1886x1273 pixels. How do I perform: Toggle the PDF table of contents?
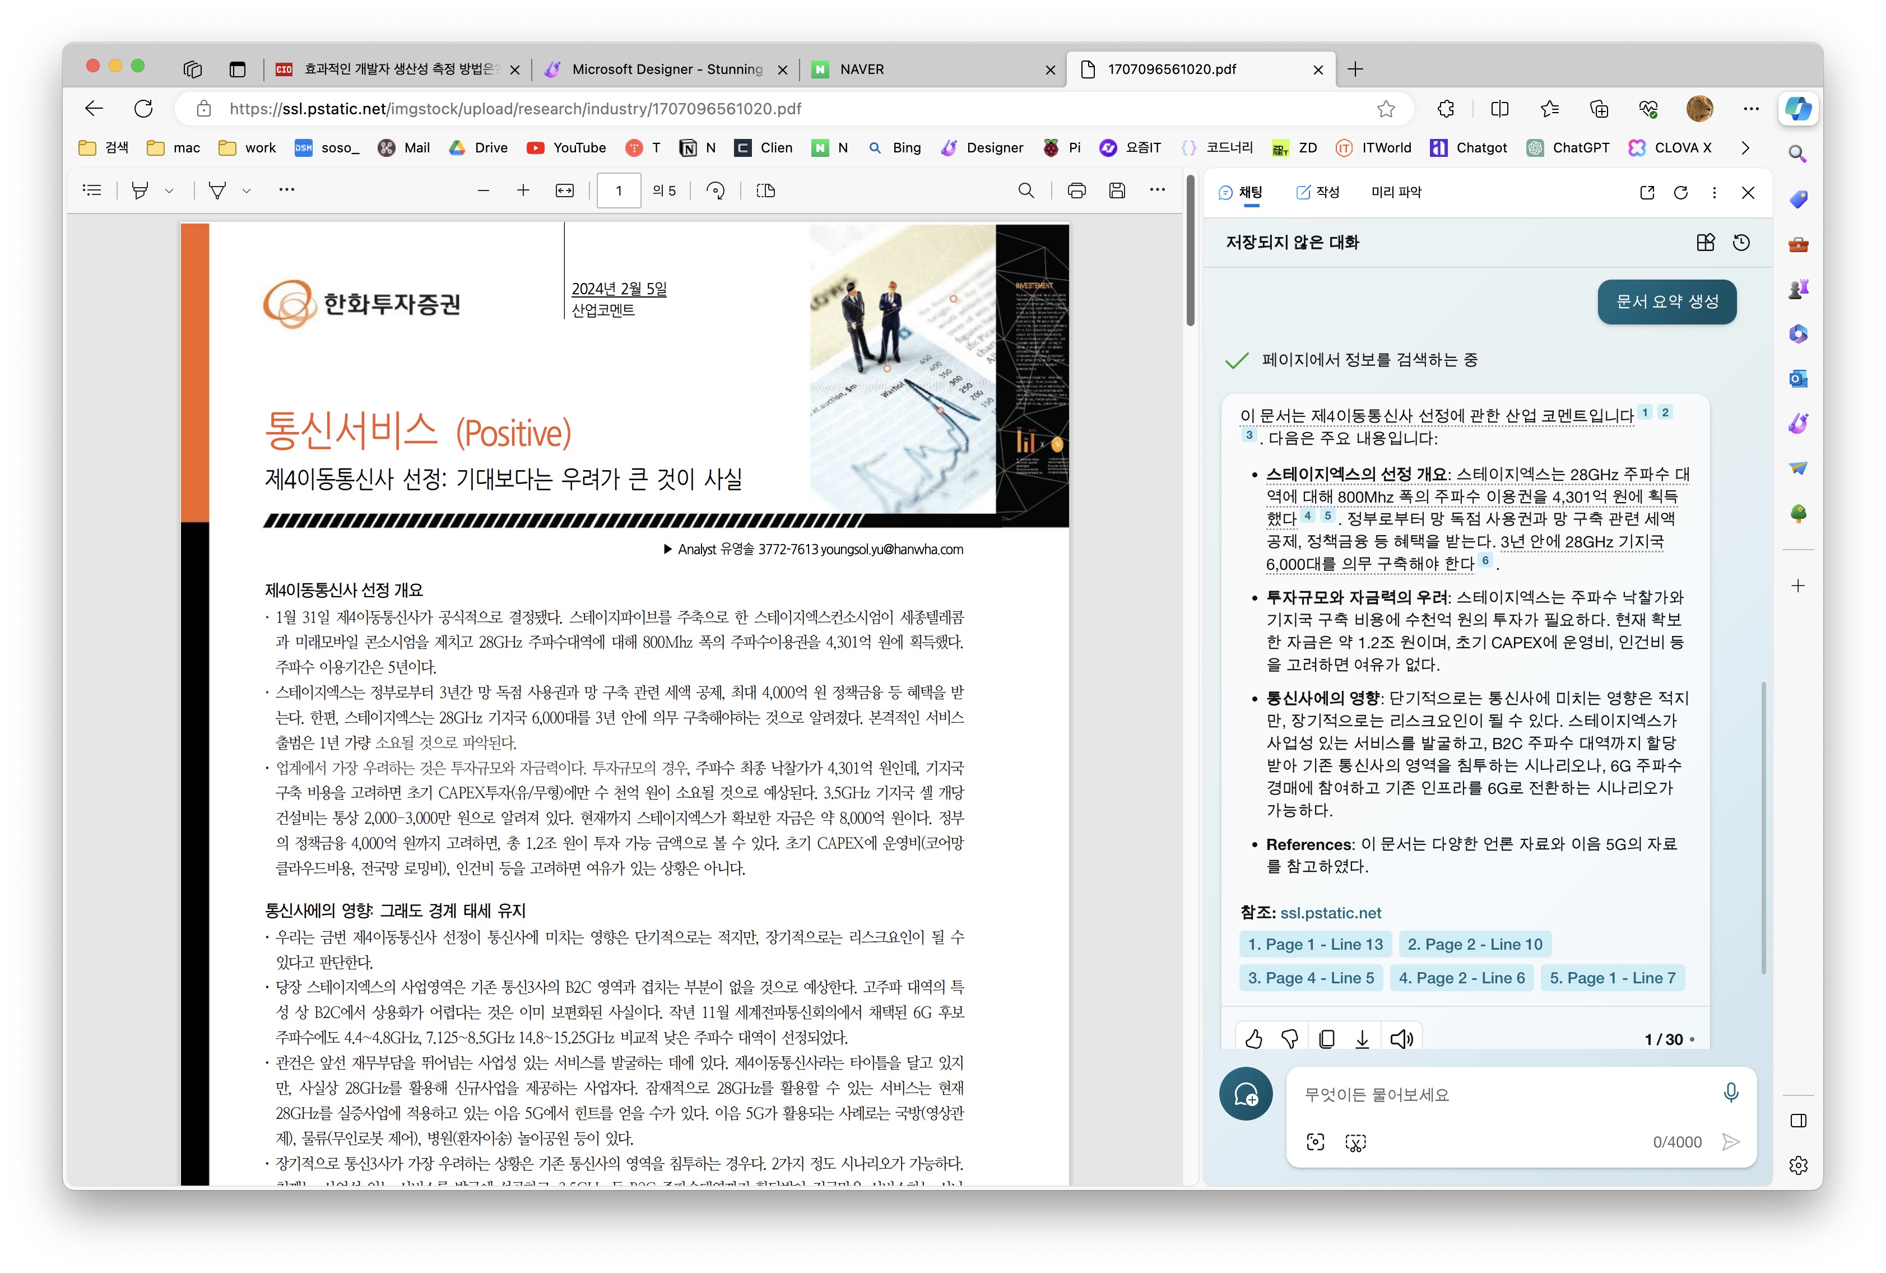point(92,191)
